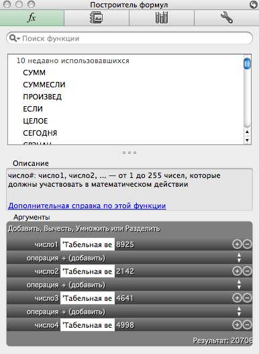Click the Результат: 20706 value
The height and width of the screenshot is (354, 259).
click(223, 341)
